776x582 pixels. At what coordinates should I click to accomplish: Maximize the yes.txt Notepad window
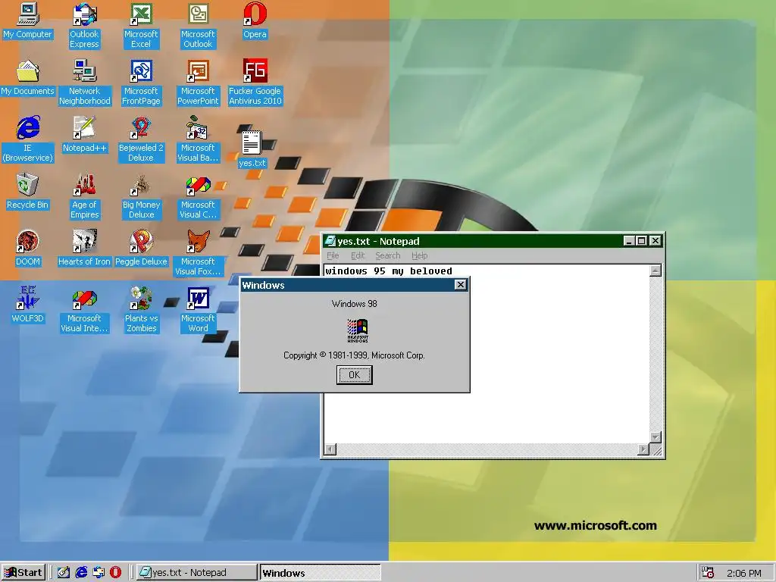tap(641, 241)
